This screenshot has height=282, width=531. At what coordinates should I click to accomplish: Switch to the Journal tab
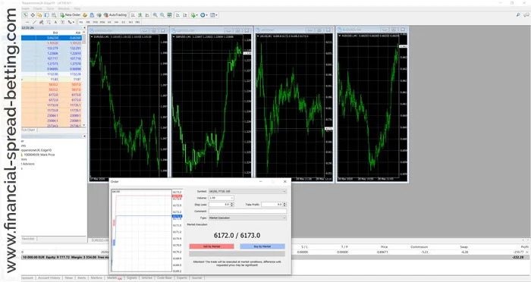click(196, 277)
